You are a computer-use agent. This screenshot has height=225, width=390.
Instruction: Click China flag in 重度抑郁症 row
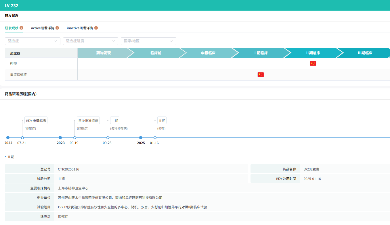261,75
